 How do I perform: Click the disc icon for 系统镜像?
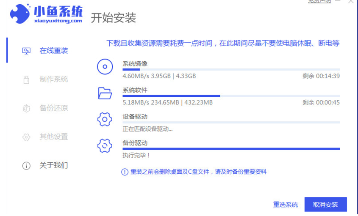pyautogui.click(x=105, y=67)
